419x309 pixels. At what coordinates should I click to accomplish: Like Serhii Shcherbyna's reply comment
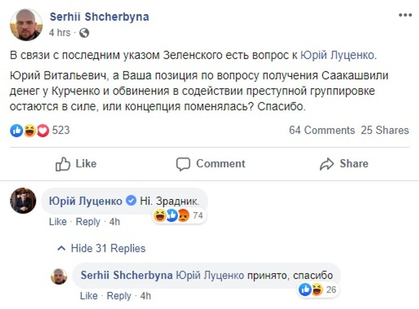pos(89,295)
